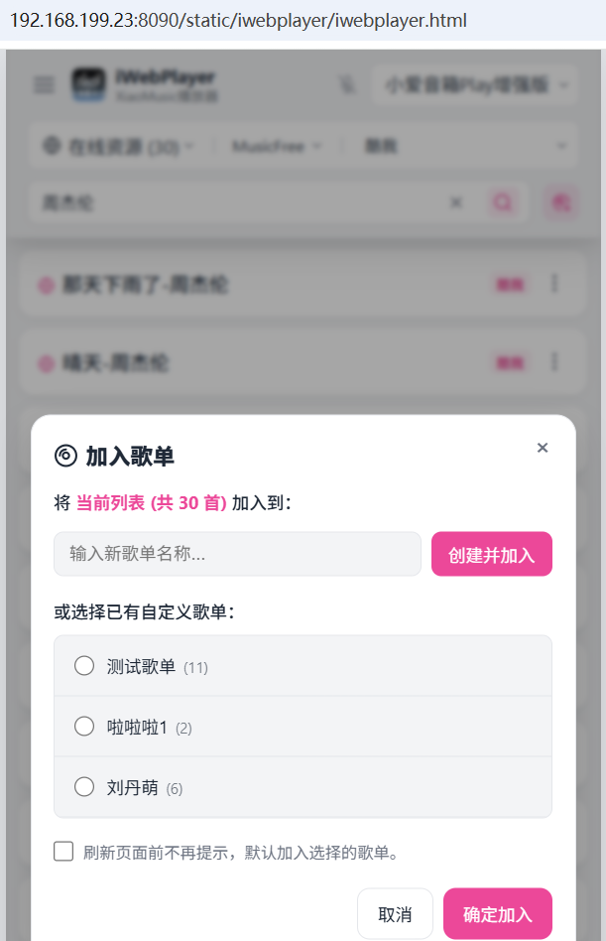Click the disc icon beside the 加入歌单 title
The image size is (606, 941).
click(65, 456)
